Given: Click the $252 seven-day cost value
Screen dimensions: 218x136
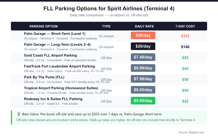Looking at the screenshot, I should [185, 36].
